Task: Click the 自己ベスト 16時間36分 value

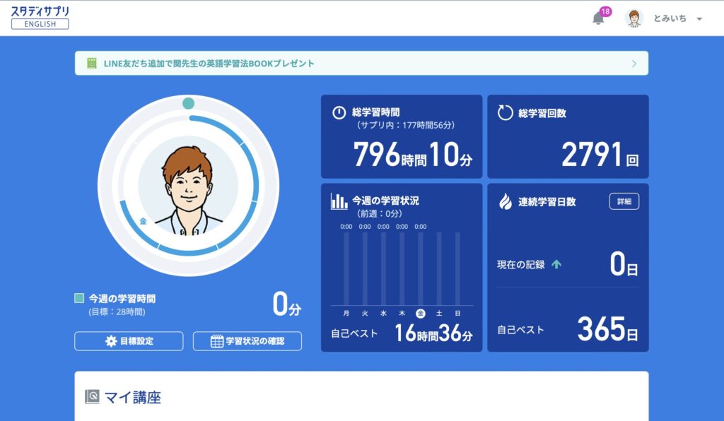Action: tap(433, 333)
